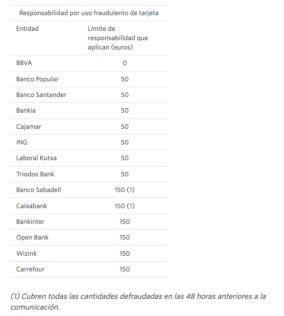Select the ING entry
The width and height of the screenshot is (284, 316).
tap(22, 142)
